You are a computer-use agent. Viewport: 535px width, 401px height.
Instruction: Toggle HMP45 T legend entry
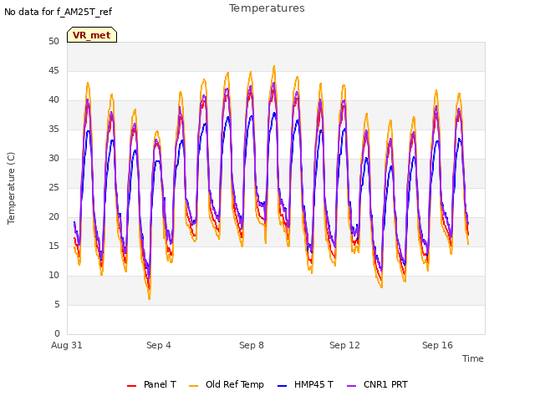[306, 384]
